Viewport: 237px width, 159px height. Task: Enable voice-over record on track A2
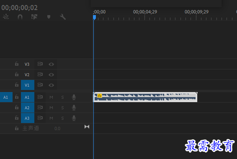click(74, 108)
